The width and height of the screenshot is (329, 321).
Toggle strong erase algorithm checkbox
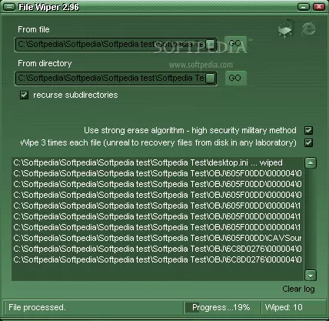click(x=308, y=130)
